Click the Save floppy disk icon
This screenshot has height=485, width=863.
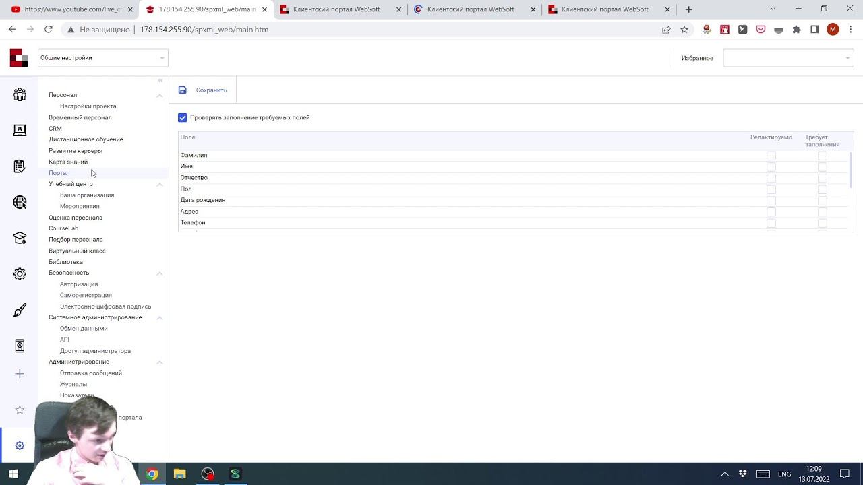[182, 90]
